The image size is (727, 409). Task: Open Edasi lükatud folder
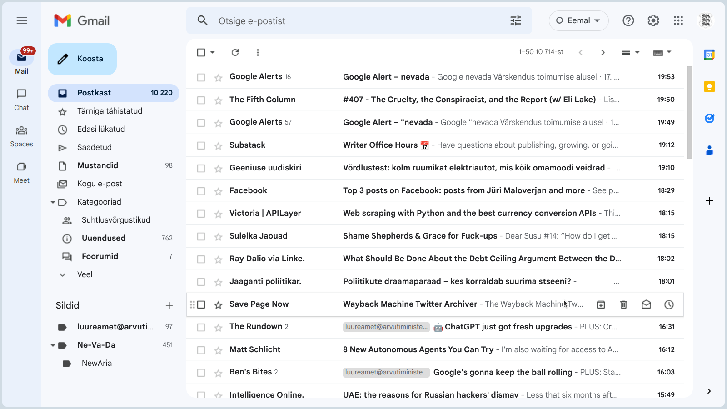coord(114,129)
